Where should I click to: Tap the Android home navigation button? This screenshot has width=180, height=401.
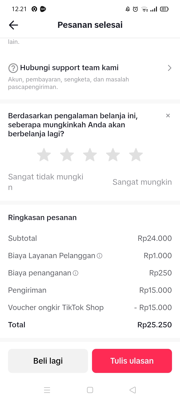coord(90,390)
